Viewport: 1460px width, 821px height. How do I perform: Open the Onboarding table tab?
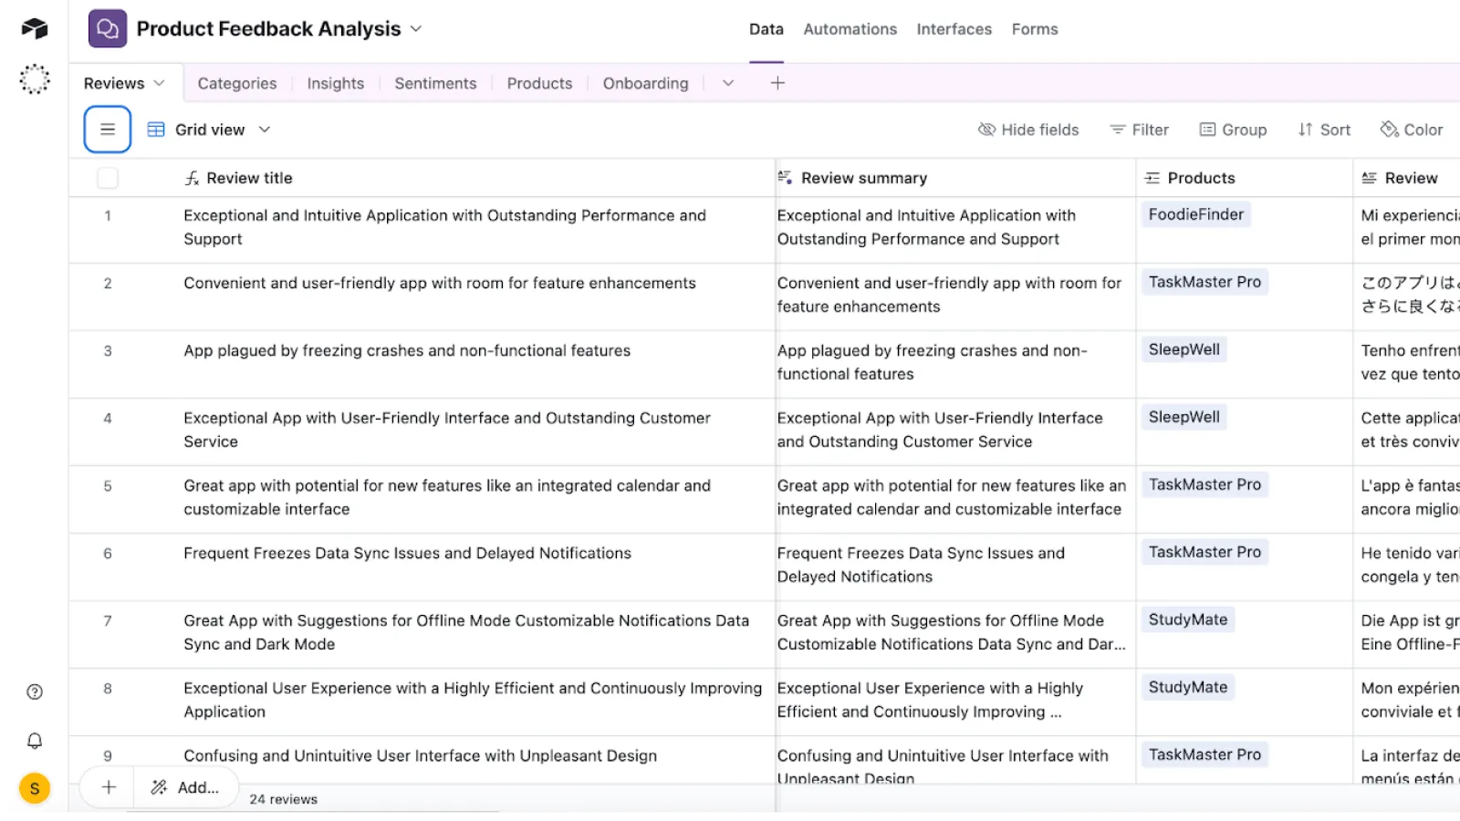(646, 83)
